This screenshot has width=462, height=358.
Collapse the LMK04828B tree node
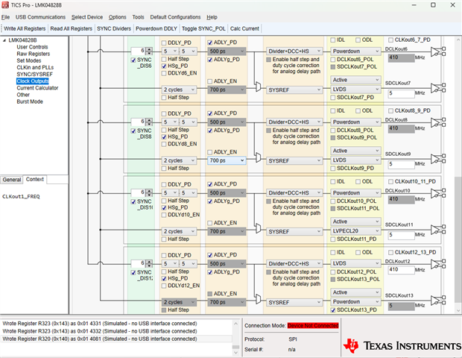[4, 40]
